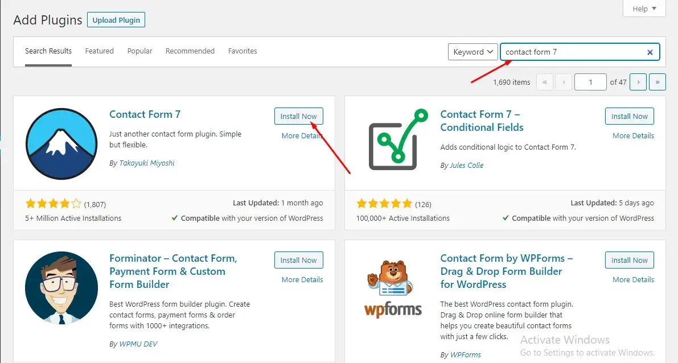Screen dimensions: 678x363
Task: Switch to the Featured tab
Action: click(100, 51)
